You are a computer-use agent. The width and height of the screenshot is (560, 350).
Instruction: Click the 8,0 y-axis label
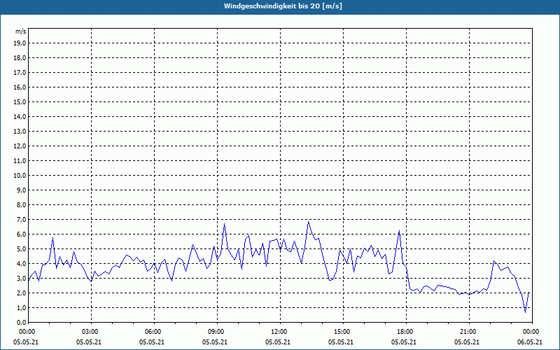click(x=21, y=205)
